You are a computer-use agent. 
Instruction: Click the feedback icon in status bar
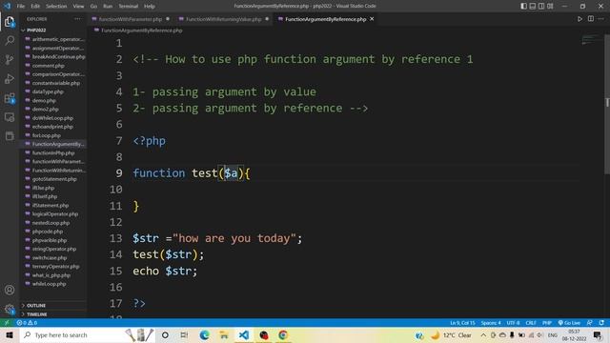[590, 323]
